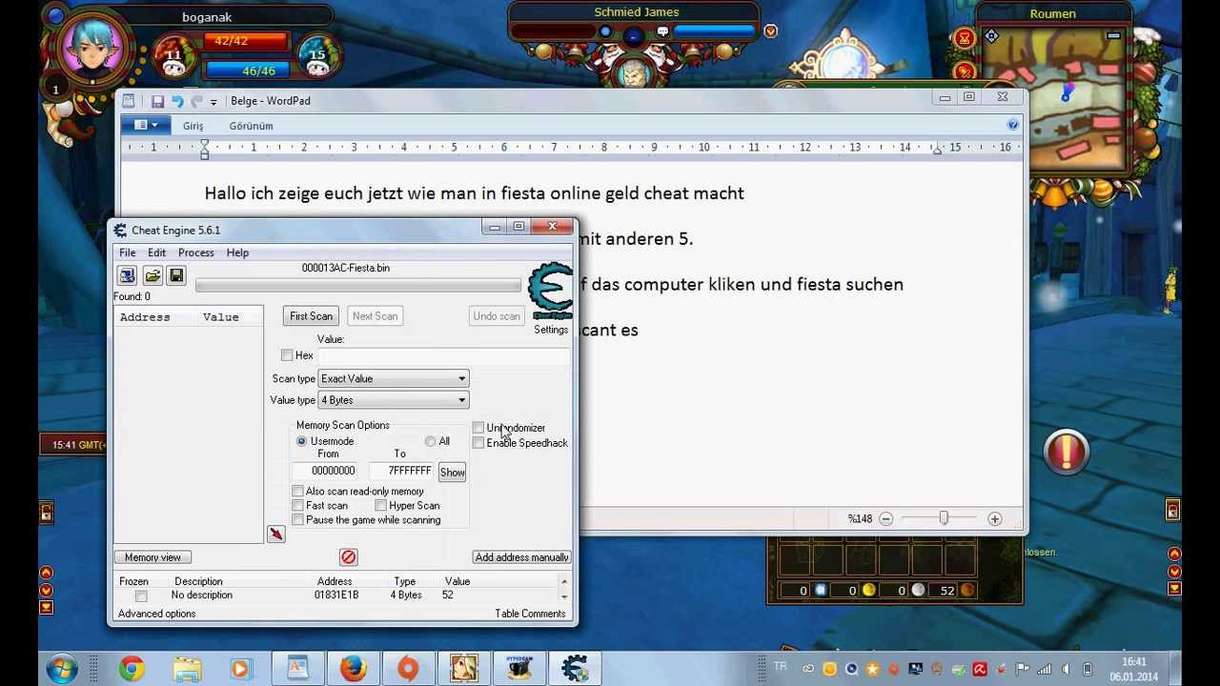Screen dimensions: 1220x686
Task: Click the Next Scan button
Action: 375,316
